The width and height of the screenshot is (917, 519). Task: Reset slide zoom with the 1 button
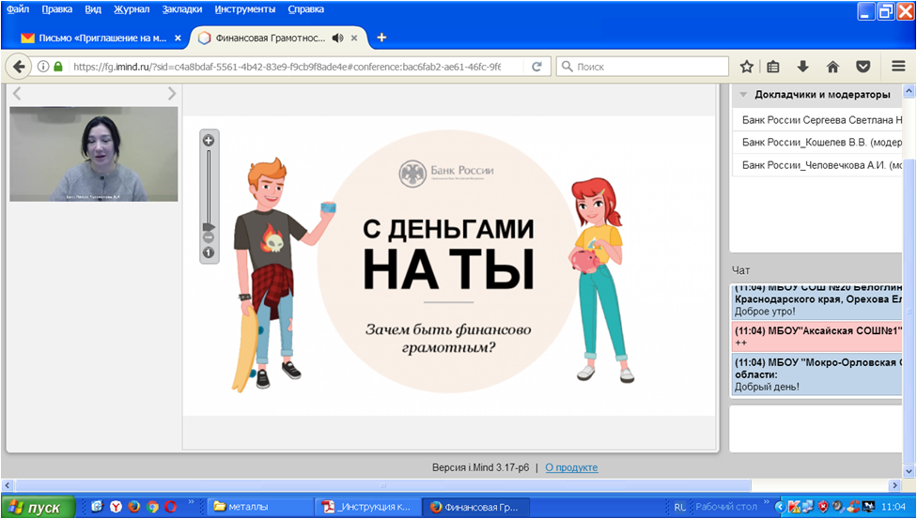[x=209, y=252]
